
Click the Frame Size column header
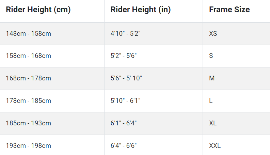236,11
